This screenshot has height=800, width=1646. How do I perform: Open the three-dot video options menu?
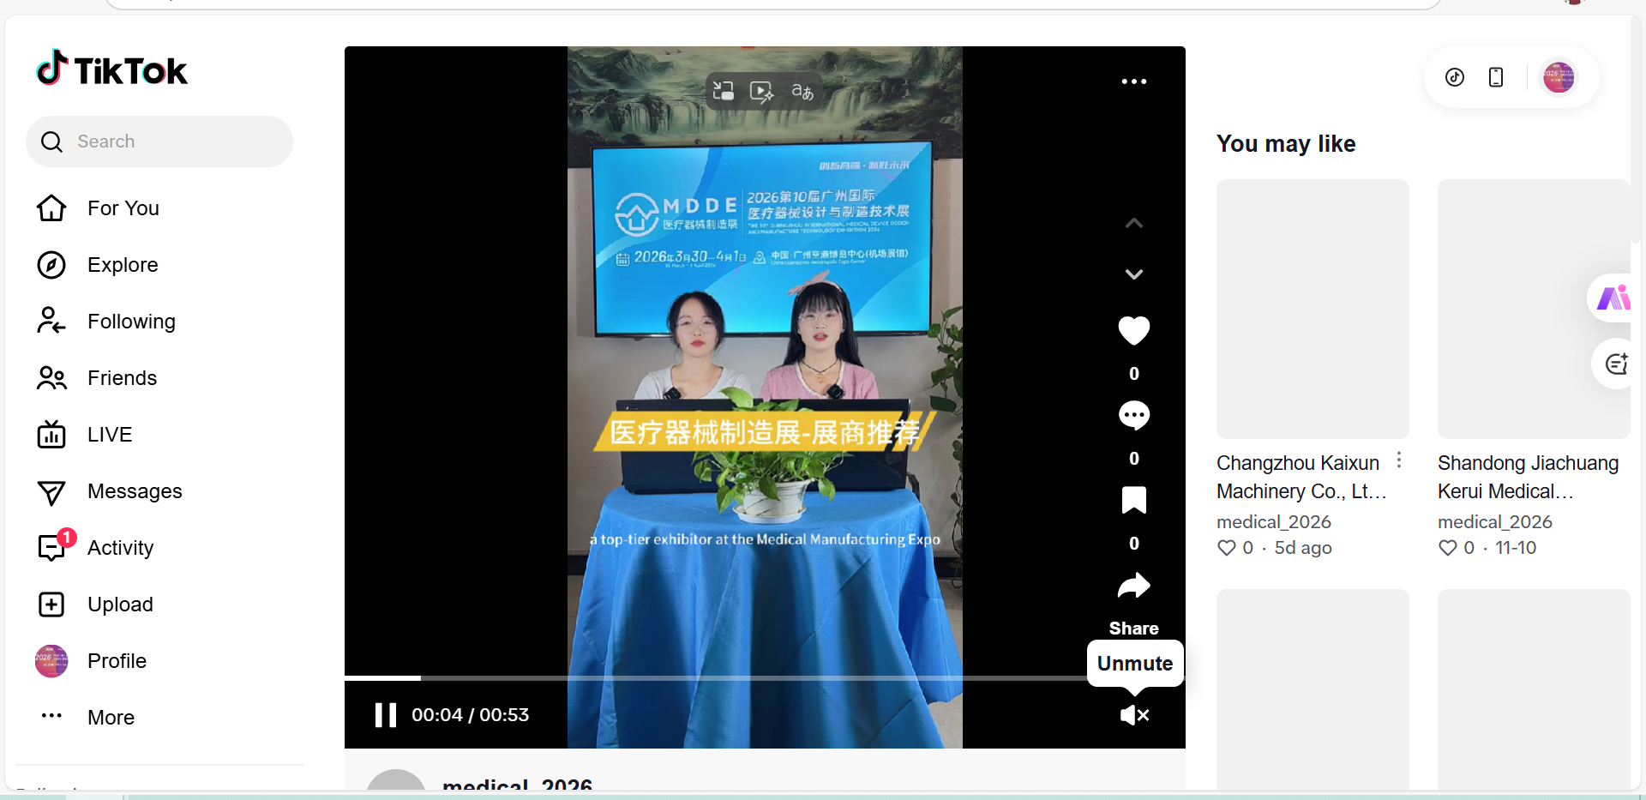[x=1133, y=81]
